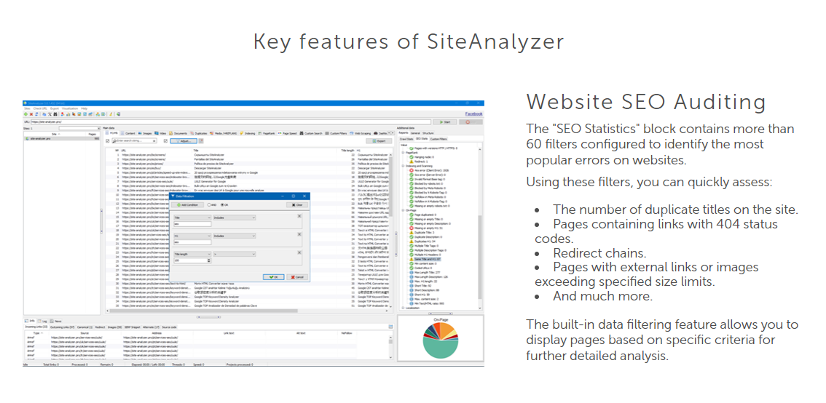826x403 pixels.
Task: Open Includes dropdown beside Title field
Action: coord(235,218)
